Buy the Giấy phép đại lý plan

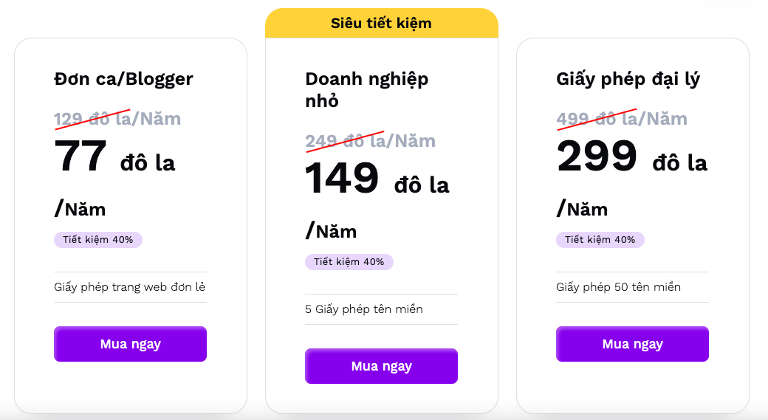point(632,344)
